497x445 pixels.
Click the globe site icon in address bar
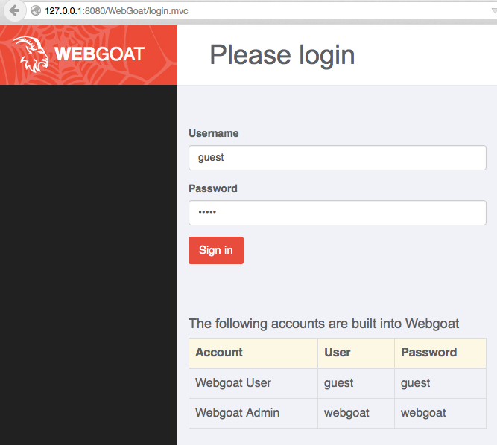[x=36, y=11]
